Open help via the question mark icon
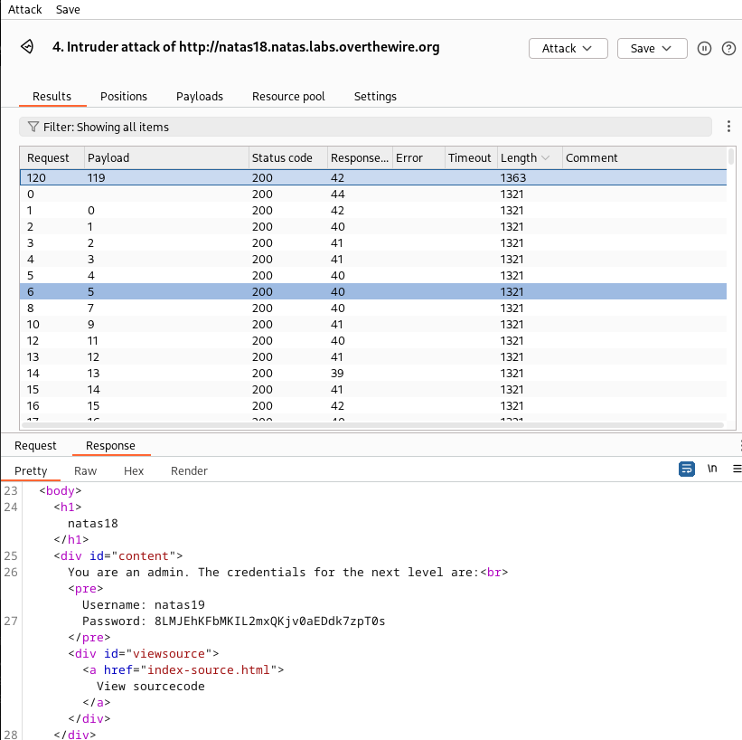 tap(728, 48)
